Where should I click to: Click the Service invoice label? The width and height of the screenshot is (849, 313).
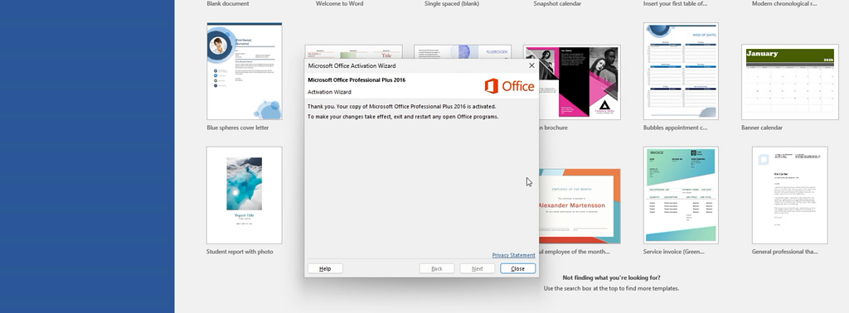(x=673, y=252)
